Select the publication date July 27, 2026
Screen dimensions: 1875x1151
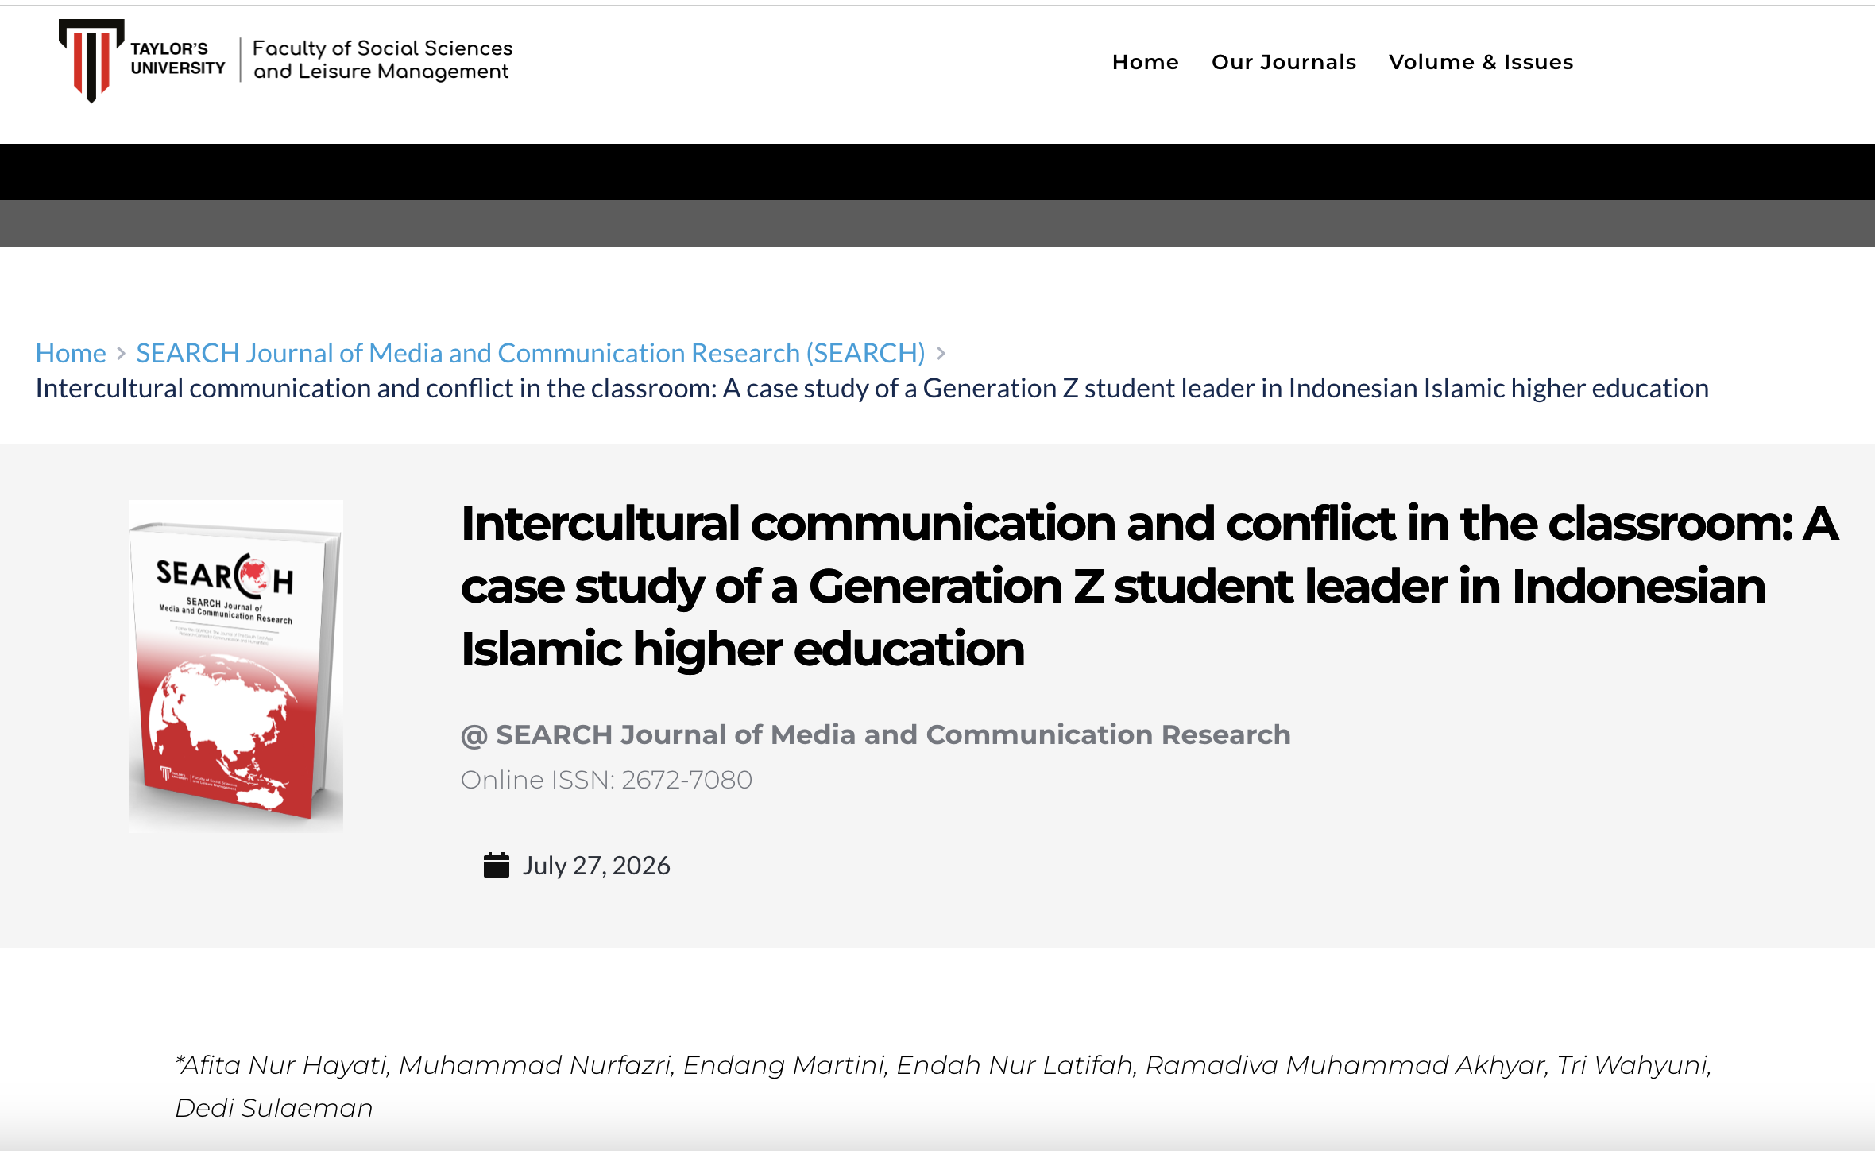(x=596, y=865)
